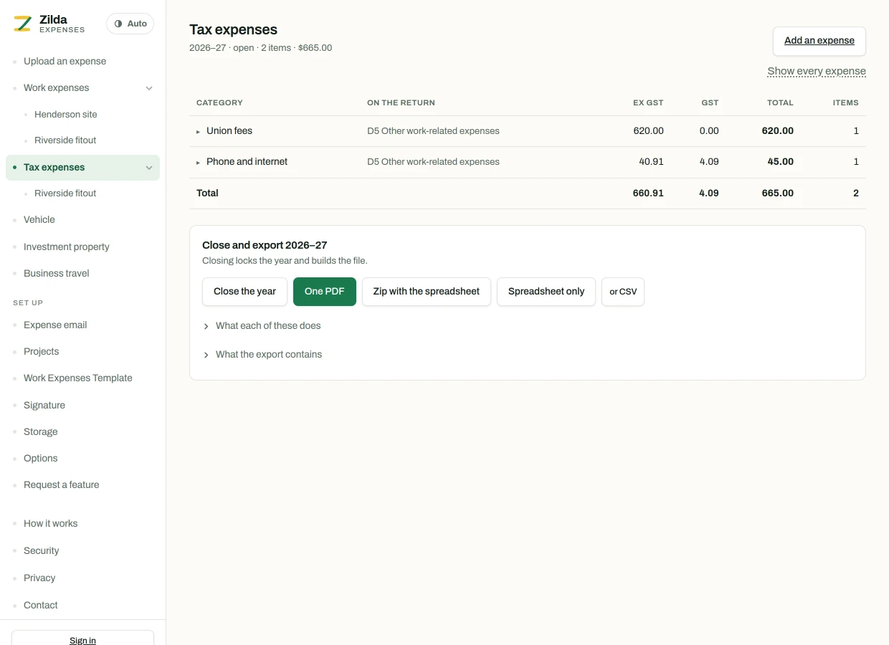
Task: Expand the Phone and internet row
Action: tap(199, 162)
